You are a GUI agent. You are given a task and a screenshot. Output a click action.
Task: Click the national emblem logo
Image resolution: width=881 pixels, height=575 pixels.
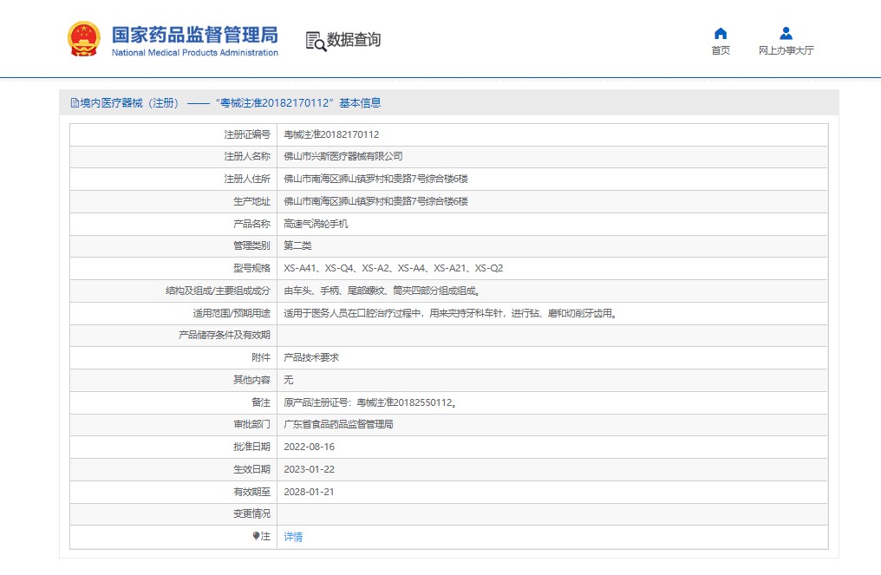tap(84, 39)
